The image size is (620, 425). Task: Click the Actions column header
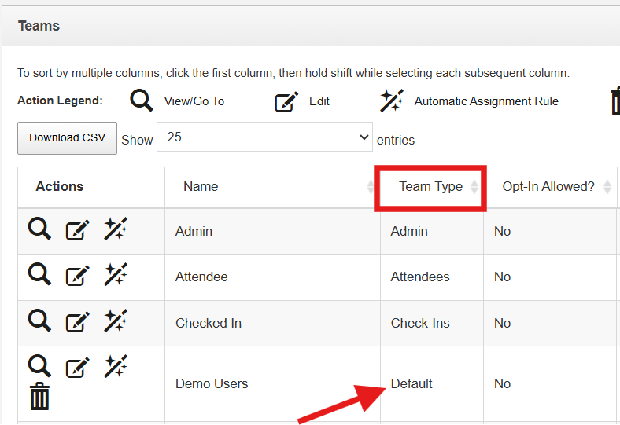coord(60,187)
